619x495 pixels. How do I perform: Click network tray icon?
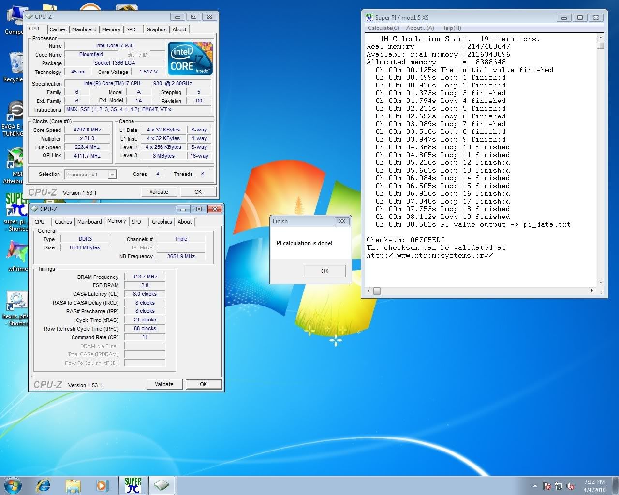click(x=559, y=486)
